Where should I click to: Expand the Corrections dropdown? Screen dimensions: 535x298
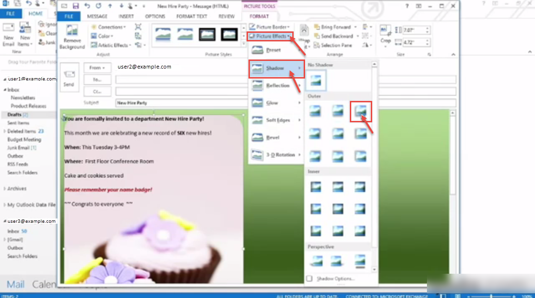pos(110,27)
